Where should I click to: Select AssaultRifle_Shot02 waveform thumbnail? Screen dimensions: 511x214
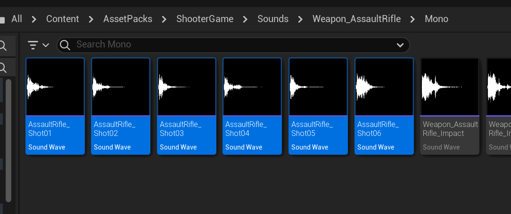[x=121, y=87]
